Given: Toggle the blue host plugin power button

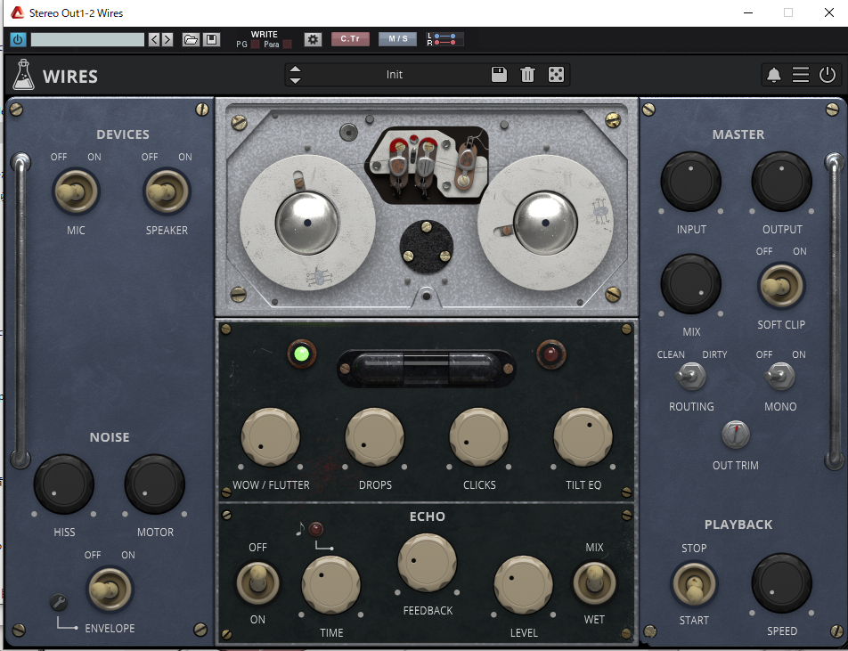Looking at the screenshot, I should pos(18,39).
